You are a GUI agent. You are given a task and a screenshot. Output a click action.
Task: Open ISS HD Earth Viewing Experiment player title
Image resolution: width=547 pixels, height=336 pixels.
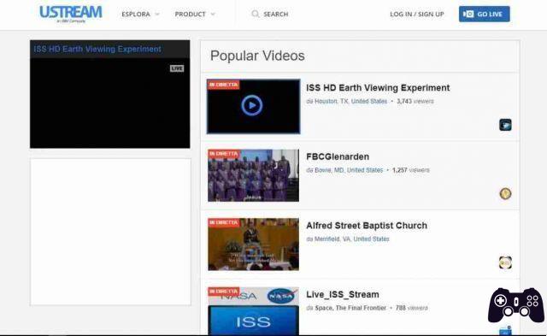[97, 49]
